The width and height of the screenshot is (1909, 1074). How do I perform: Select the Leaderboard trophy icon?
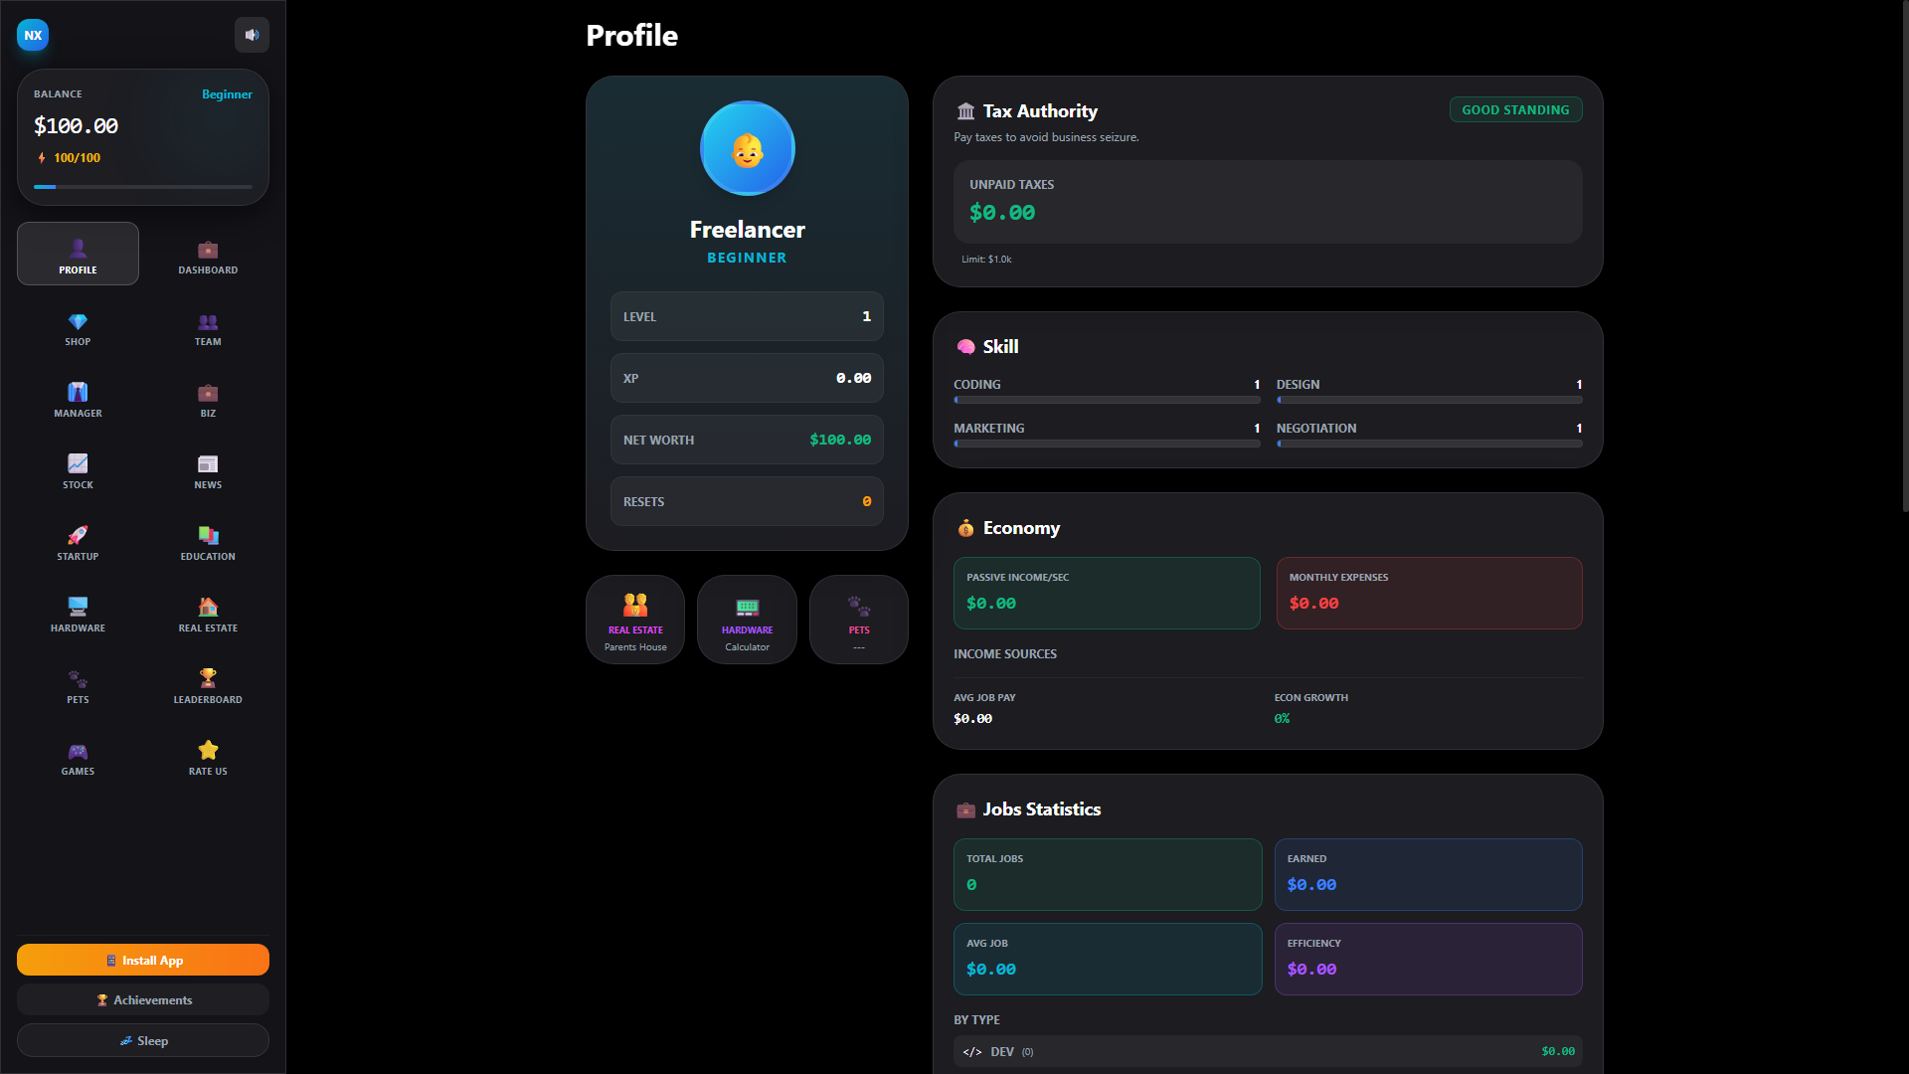tap(207, 685)
